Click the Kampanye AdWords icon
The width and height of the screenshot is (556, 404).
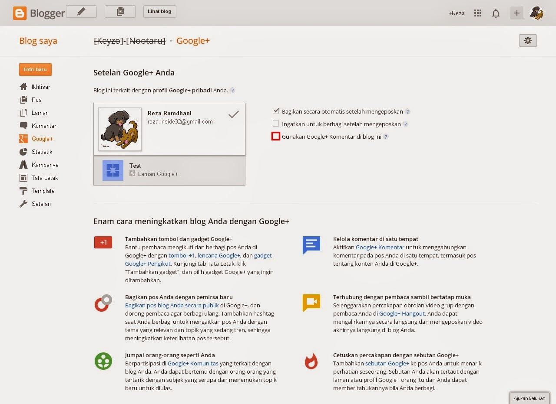point(23,165)
